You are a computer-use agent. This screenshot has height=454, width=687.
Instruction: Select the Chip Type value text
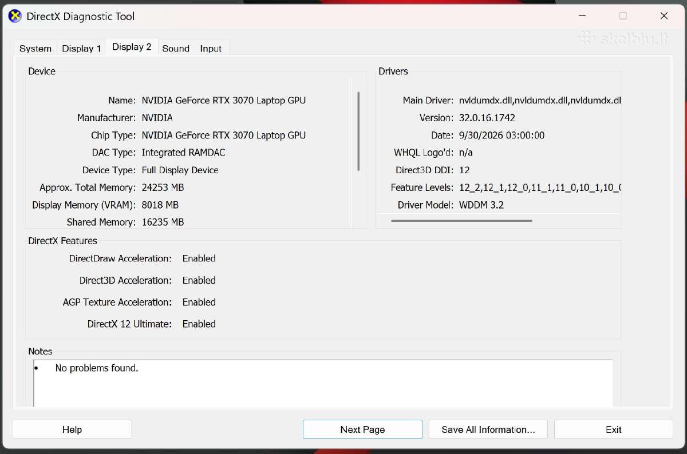[224, 135]
